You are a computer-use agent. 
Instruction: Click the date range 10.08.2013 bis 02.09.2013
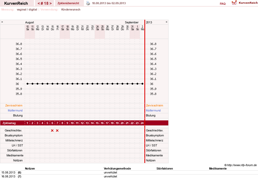(x=109, y=3)
